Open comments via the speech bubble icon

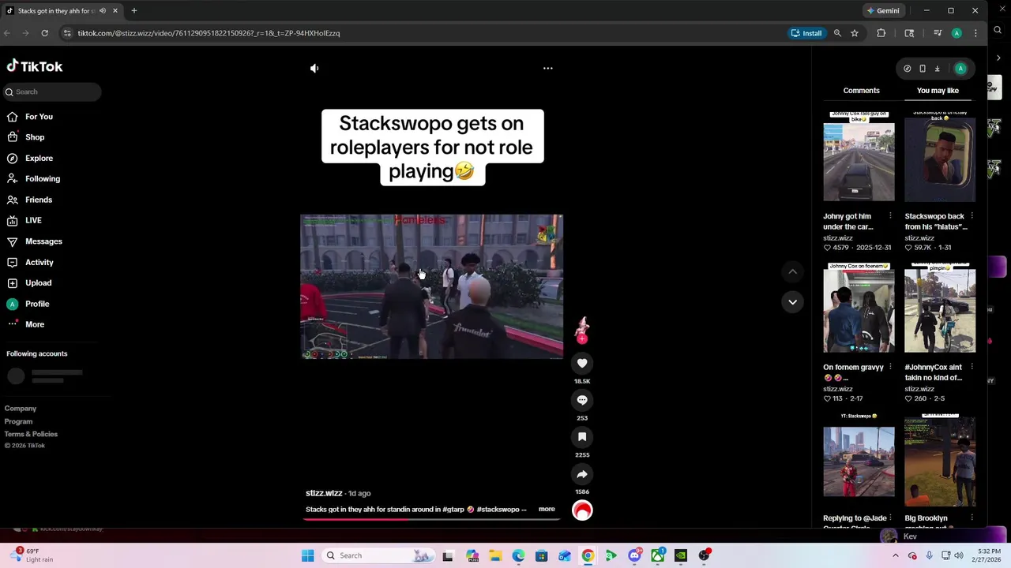click(582, 400)
